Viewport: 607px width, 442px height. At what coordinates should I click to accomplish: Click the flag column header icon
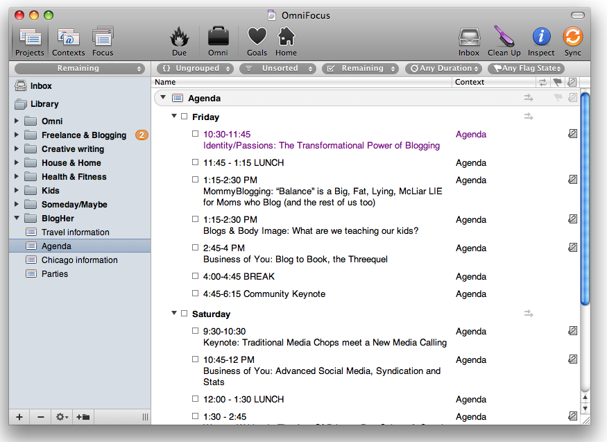557,82
